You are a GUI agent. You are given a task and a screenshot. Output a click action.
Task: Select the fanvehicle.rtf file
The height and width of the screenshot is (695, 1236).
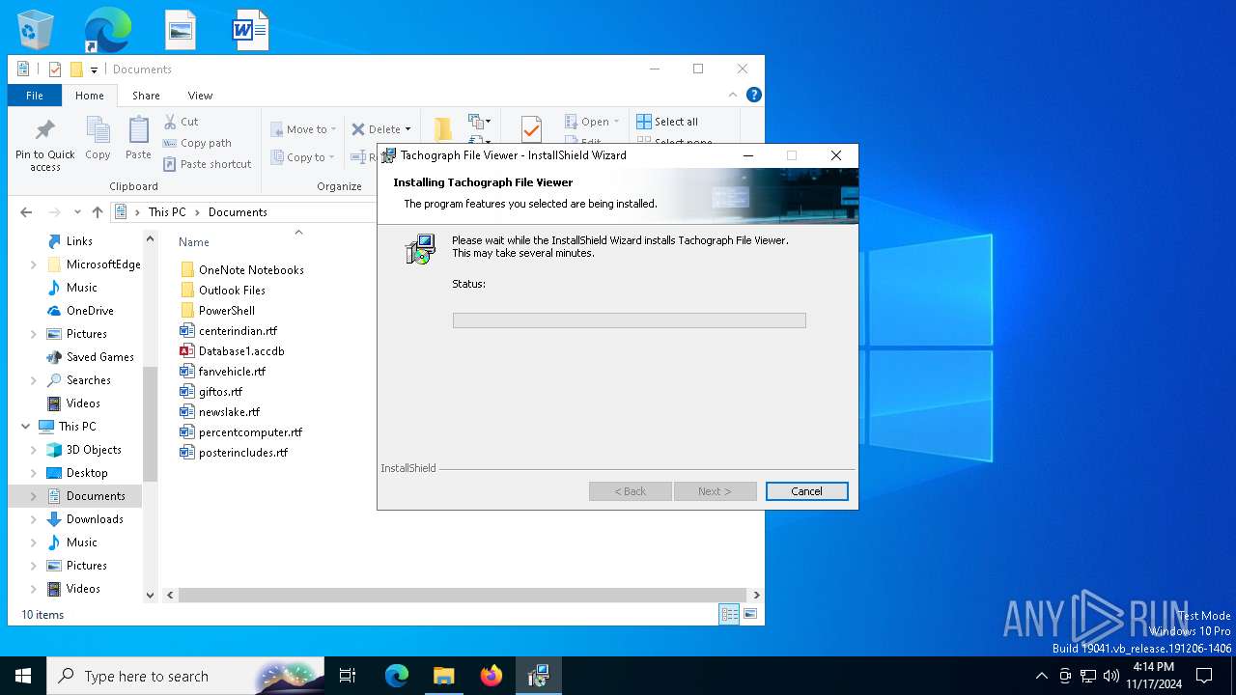[x=222, y=372]
